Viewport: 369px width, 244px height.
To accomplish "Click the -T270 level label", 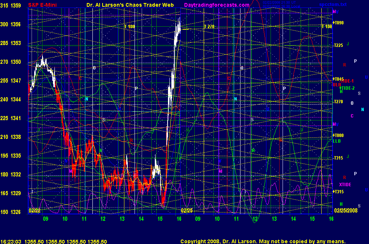I will point(338,102).
